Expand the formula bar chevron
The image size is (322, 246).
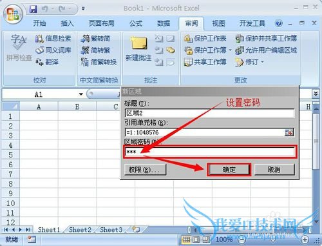tap(316, 94)
